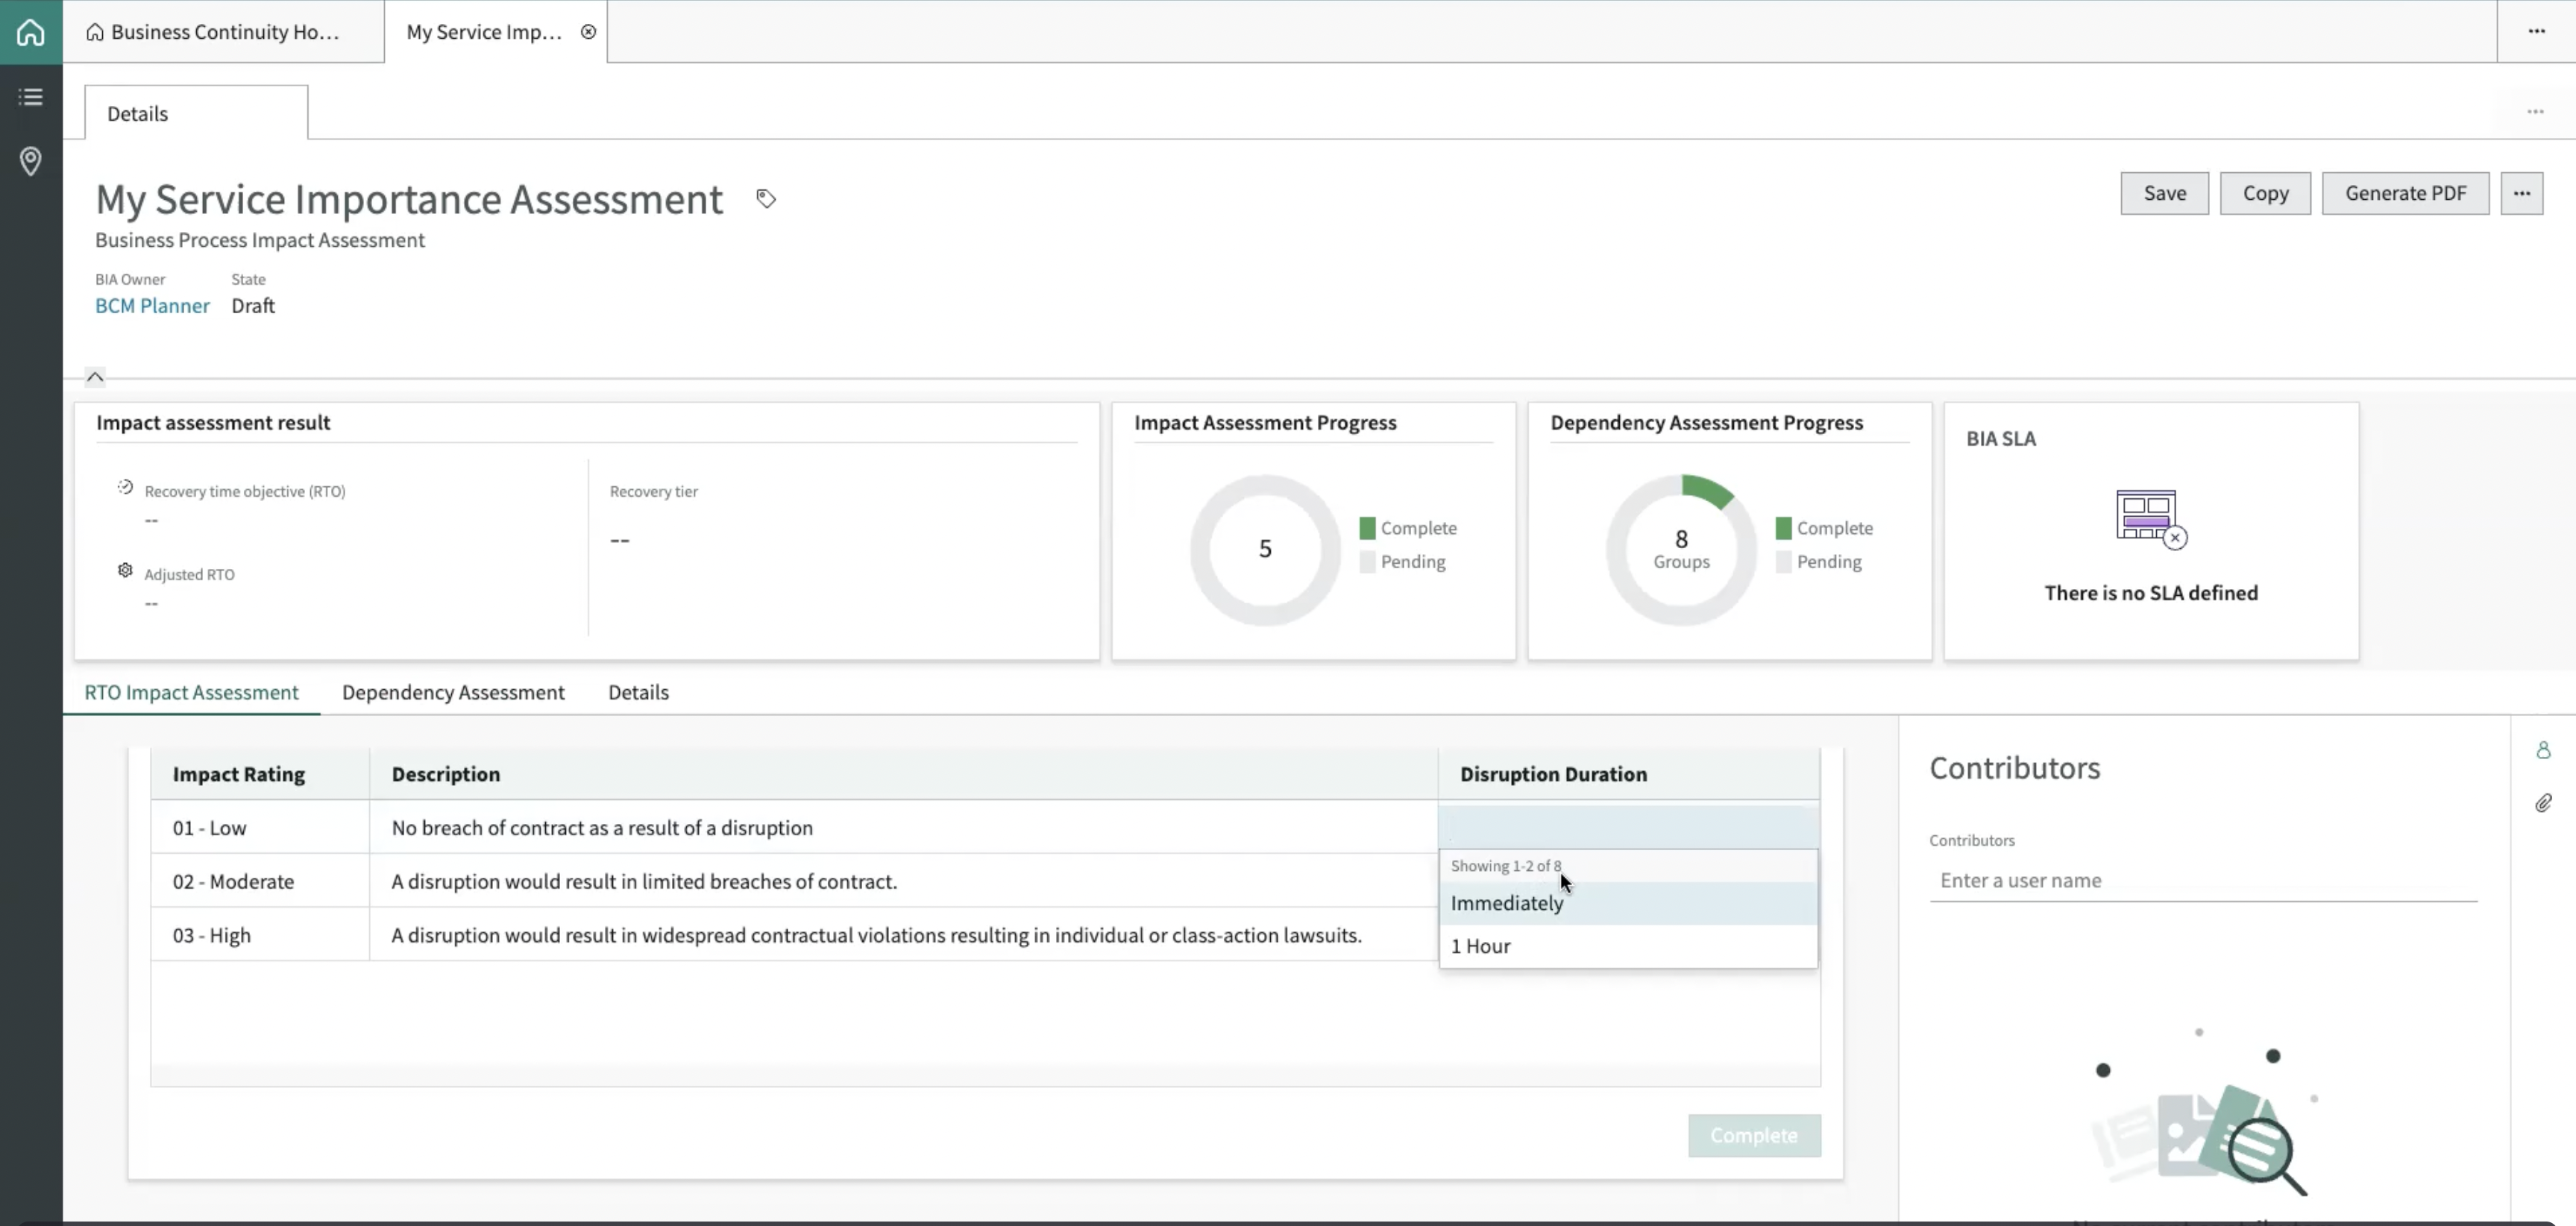Click the 'Recovery tier' label
Image resolution: width=2576 pixels, height=1226 pixels.
point(654,491)
